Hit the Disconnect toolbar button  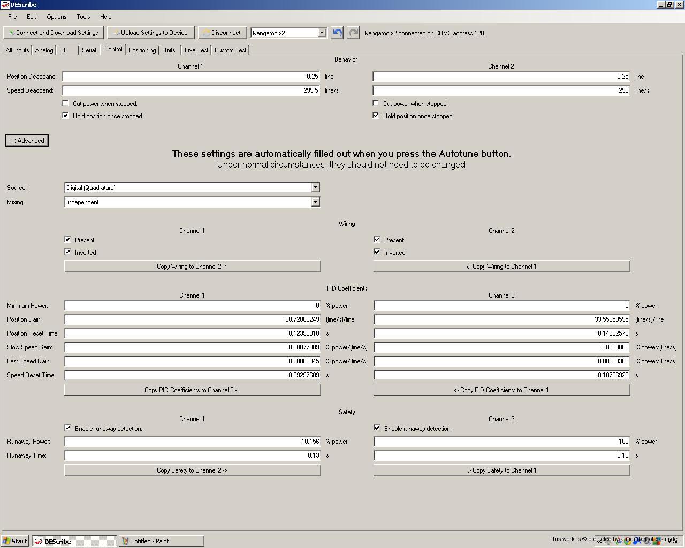click(x=222, y=33)
